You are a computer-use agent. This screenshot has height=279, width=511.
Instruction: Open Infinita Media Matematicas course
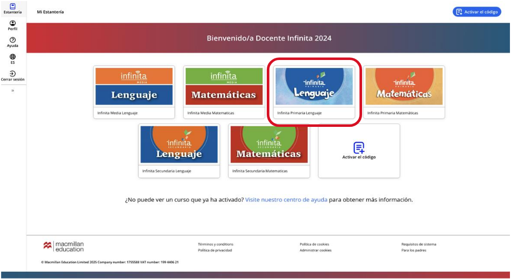click(x=224, y=87)
